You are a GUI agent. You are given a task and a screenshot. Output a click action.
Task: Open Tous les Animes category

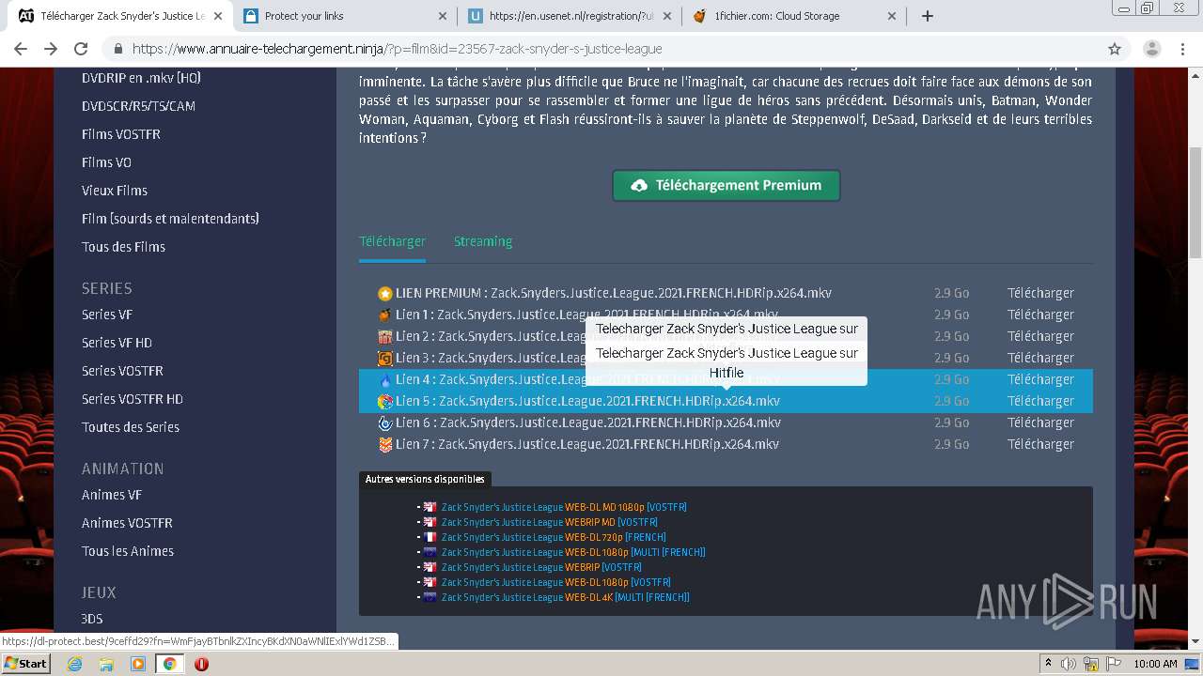point(128,551)
